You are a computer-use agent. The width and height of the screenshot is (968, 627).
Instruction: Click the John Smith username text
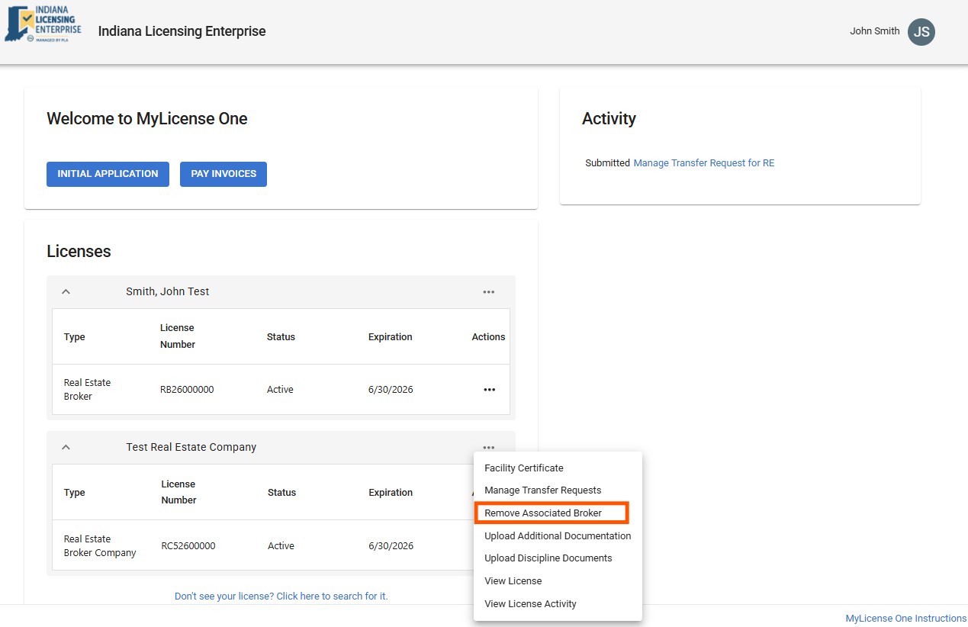(874, 31)
